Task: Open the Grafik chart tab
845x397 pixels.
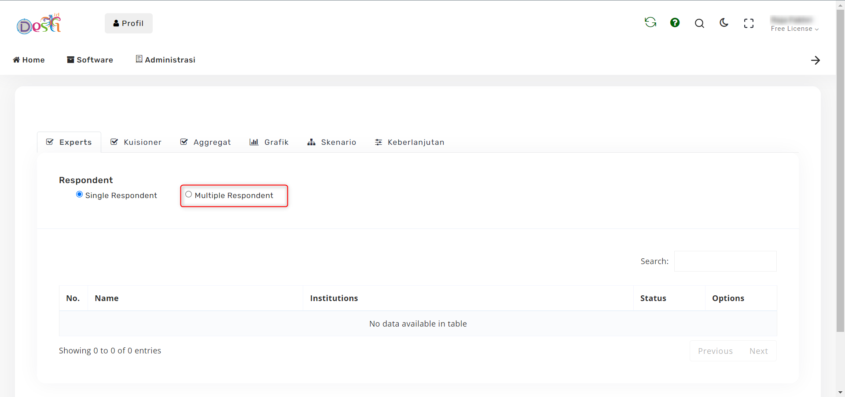Action: click(x=269, y=142)
